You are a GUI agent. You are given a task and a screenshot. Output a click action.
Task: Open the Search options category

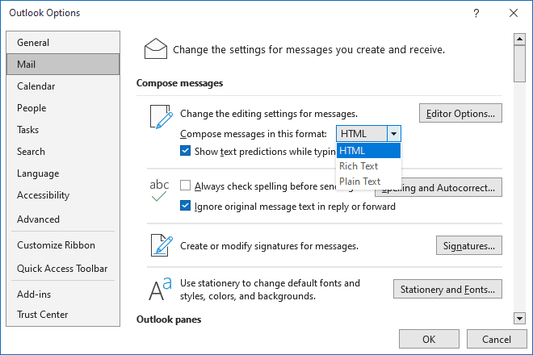point(63,151)
